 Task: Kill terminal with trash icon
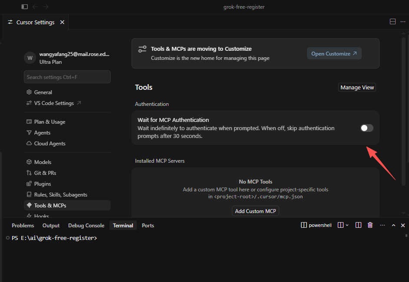(370, 225)
